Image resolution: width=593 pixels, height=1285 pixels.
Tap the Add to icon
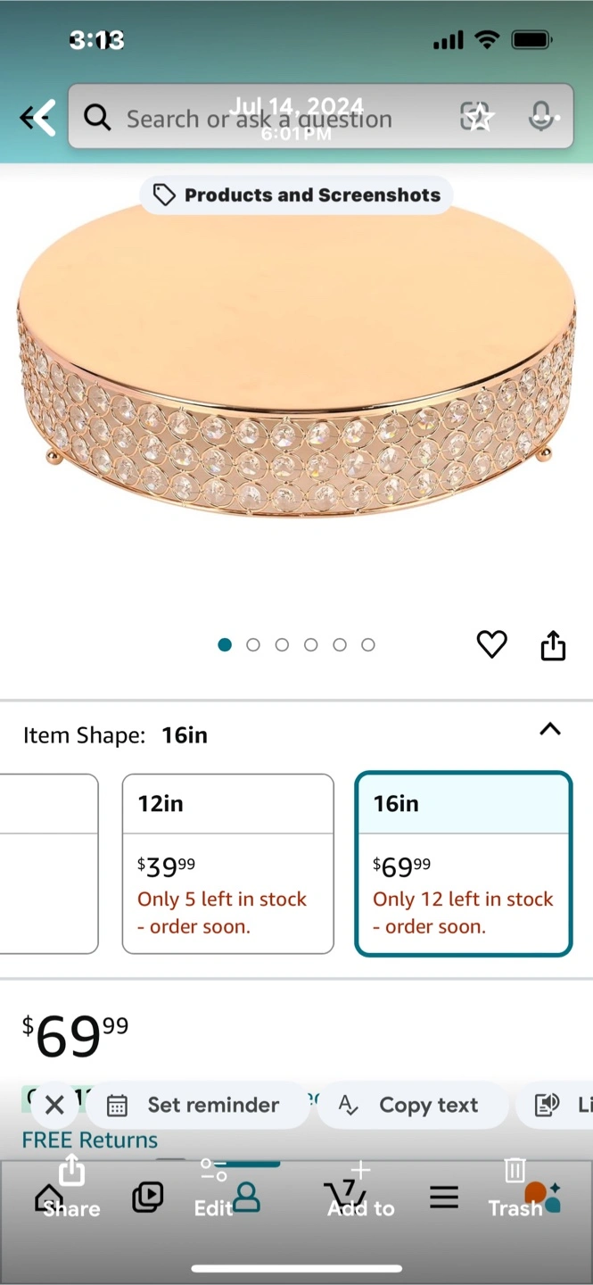360,1189
